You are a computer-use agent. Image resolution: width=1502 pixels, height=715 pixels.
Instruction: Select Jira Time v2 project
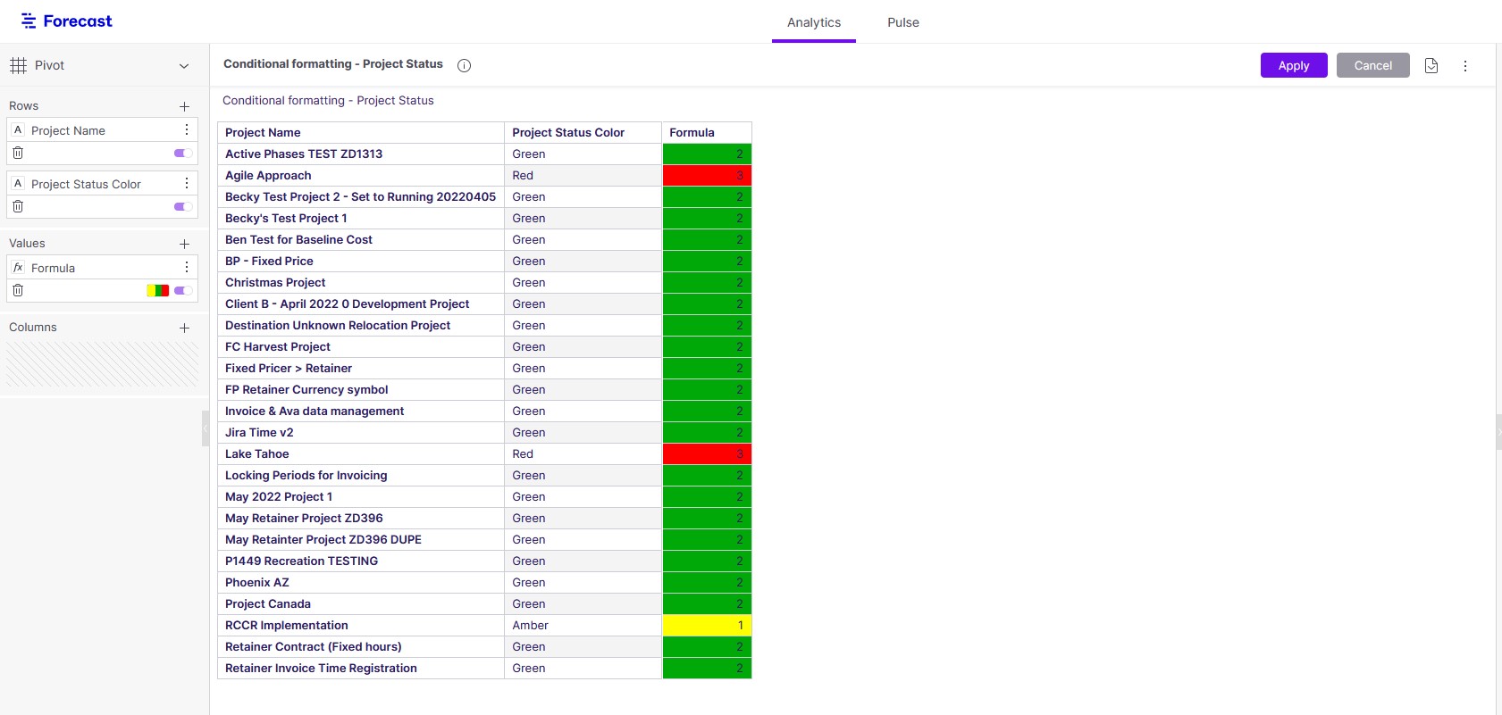coord(259,433)
